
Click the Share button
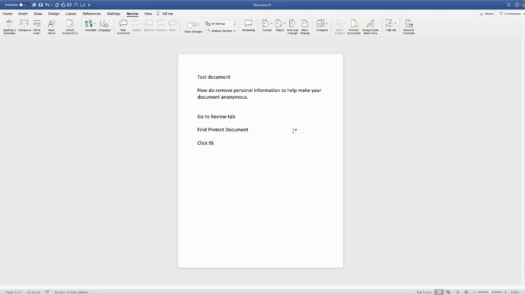pos(487,14)
